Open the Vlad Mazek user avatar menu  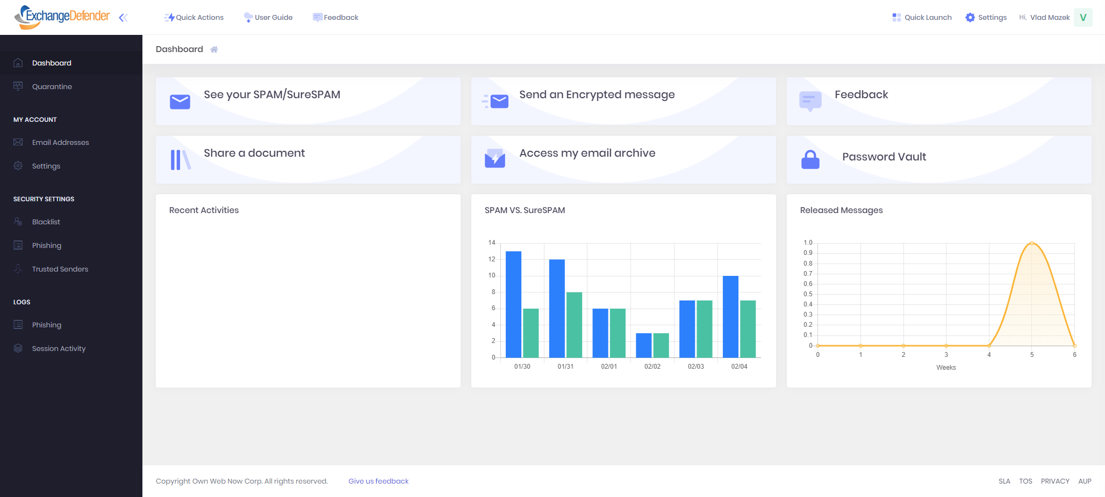click(1082, 18)
